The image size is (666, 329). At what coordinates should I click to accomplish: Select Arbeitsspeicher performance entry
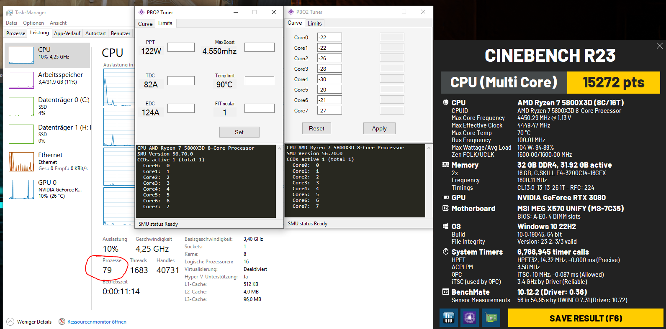[47, 80]
